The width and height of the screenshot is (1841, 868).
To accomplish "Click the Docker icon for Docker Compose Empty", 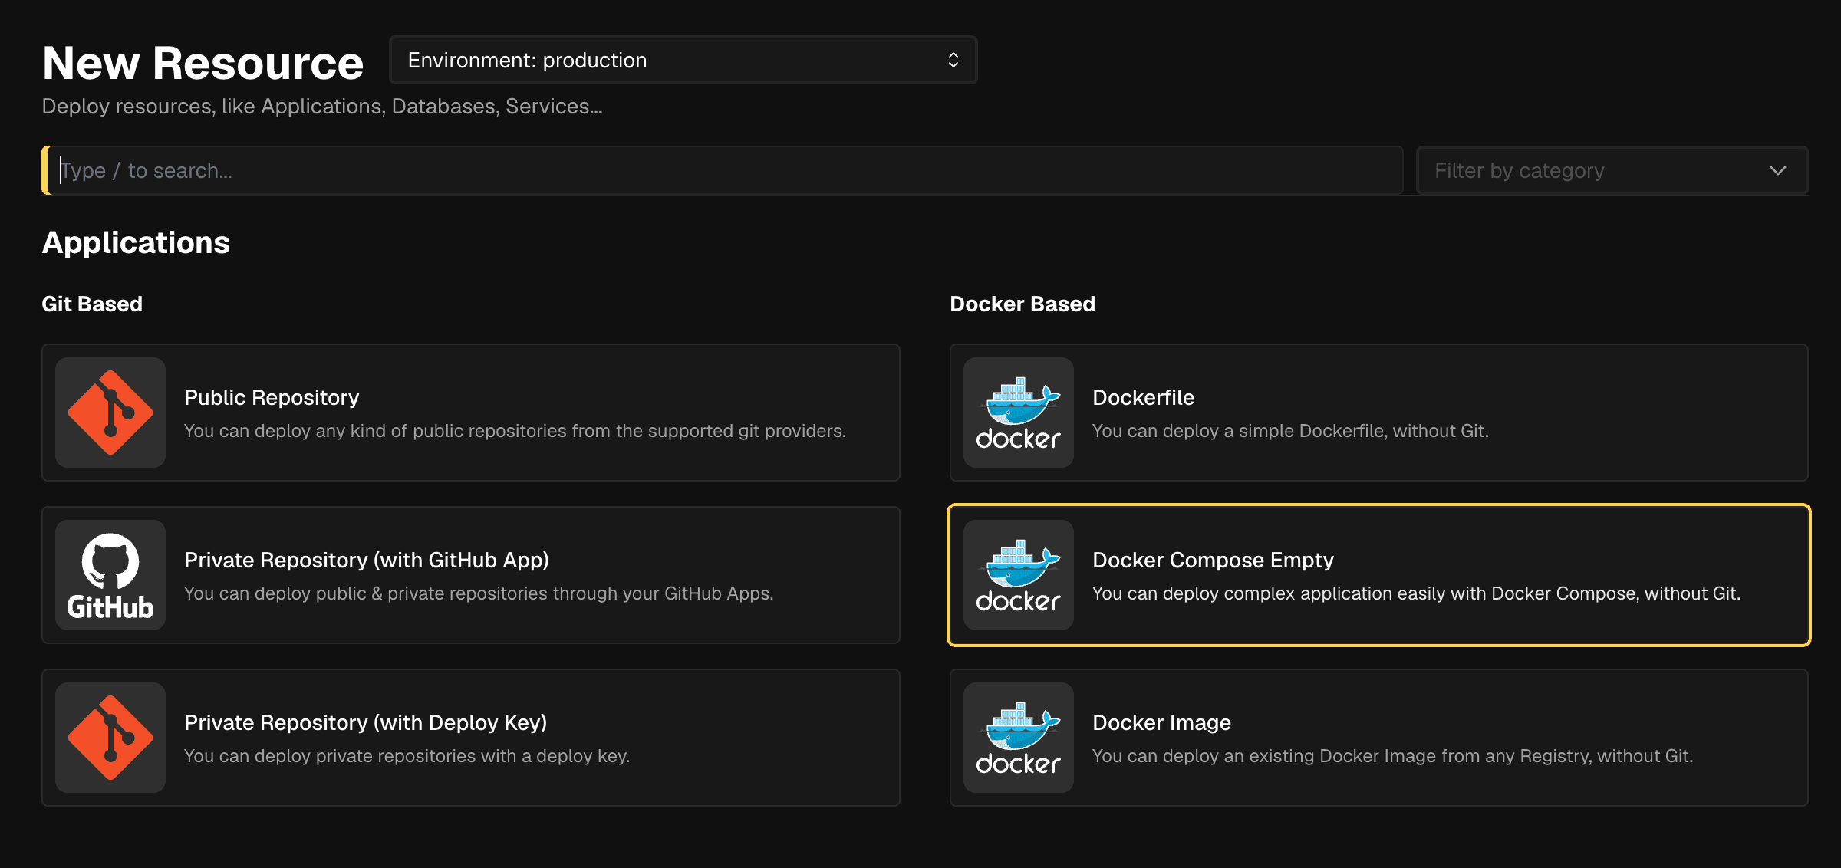I will 1019,575.
